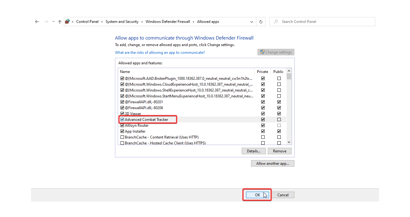Image resolution: width=410 pixels, height=217 pixels.
Task: Enable Public checkbox for Advanced Combat Tracker
Action: point(279,120)
